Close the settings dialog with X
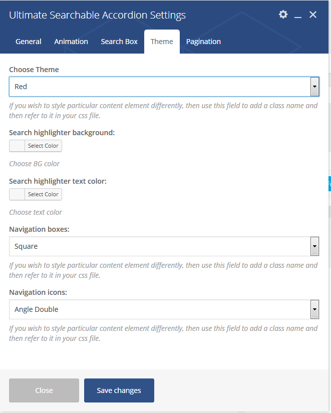 [x=313, y=15]
